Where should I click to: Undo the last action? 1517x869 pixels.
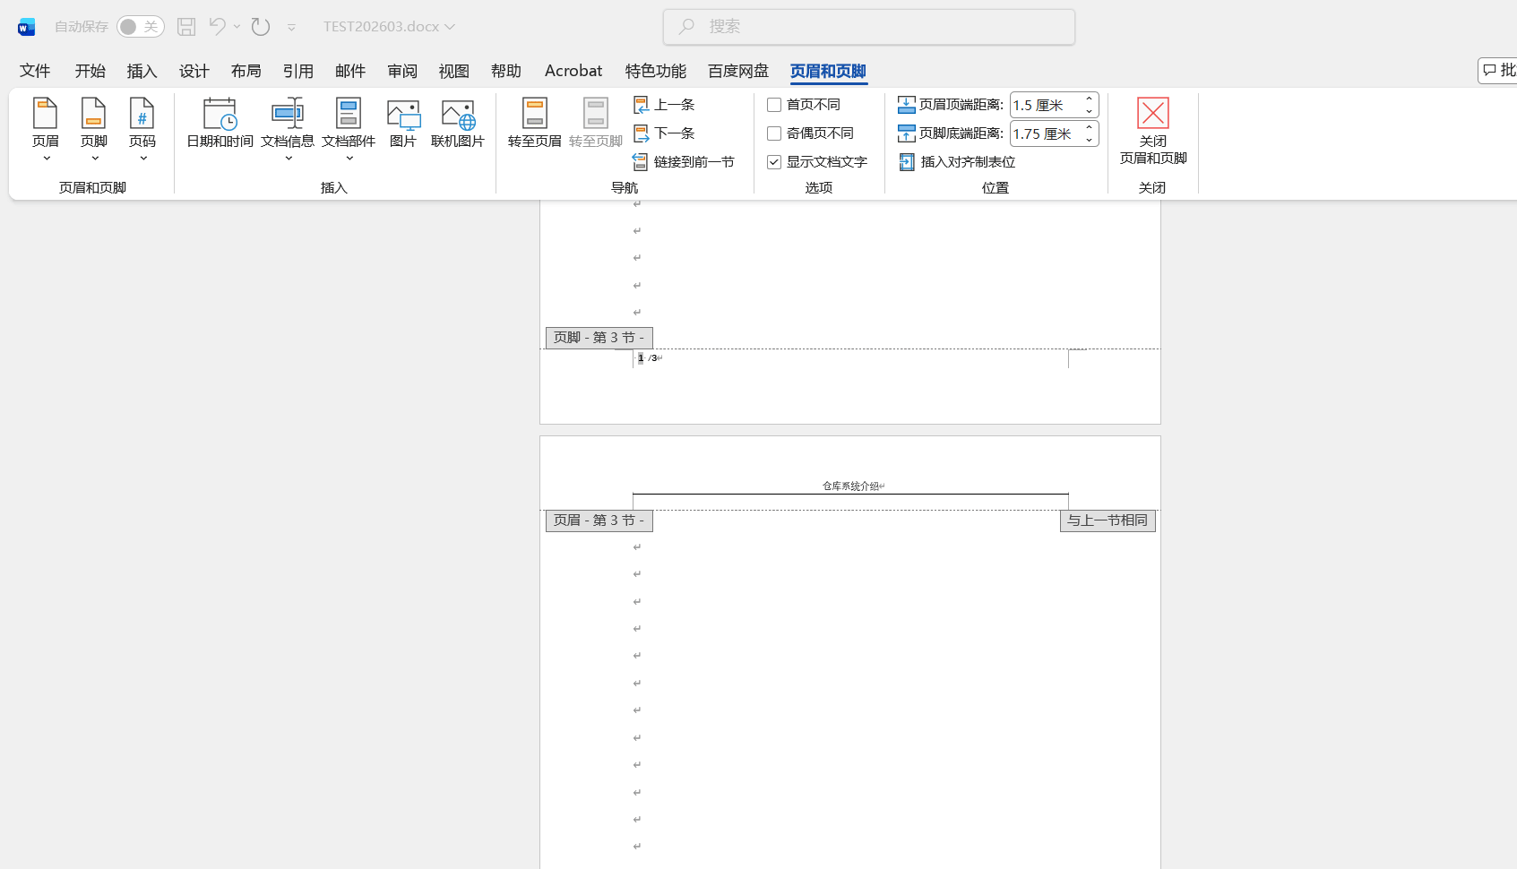(x=217, y=27)
